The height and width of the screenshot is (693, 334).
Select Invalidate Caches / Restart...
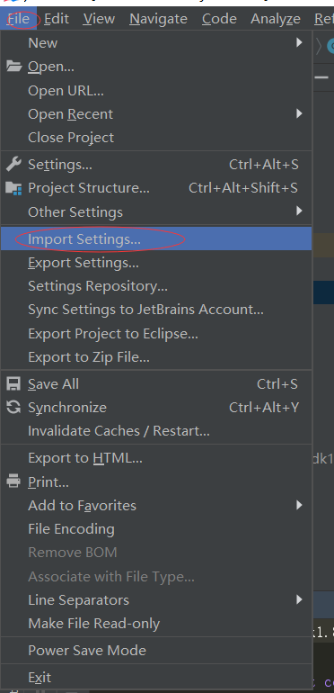(156, 430)
